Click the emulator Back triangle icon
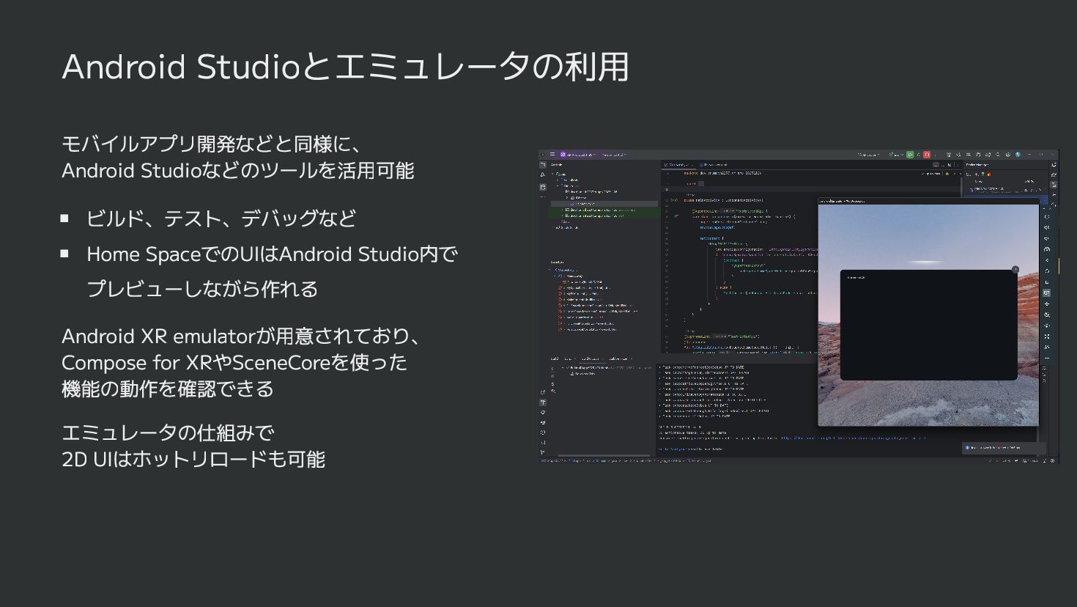Screen dimensions: 1077x607 pos(1047,260)
